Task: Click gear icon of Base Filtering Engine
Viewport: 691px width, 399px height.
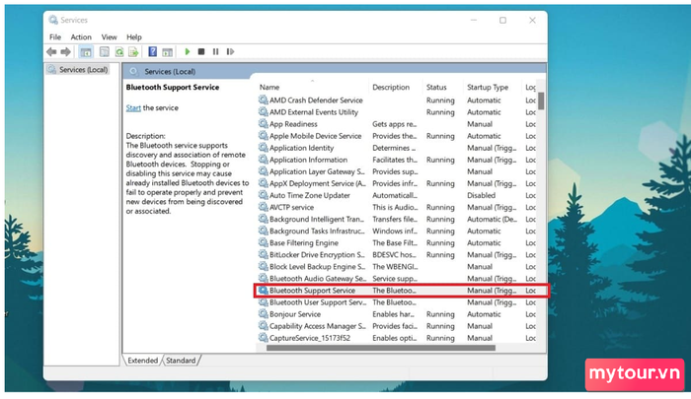Action: tap(264, 242)
